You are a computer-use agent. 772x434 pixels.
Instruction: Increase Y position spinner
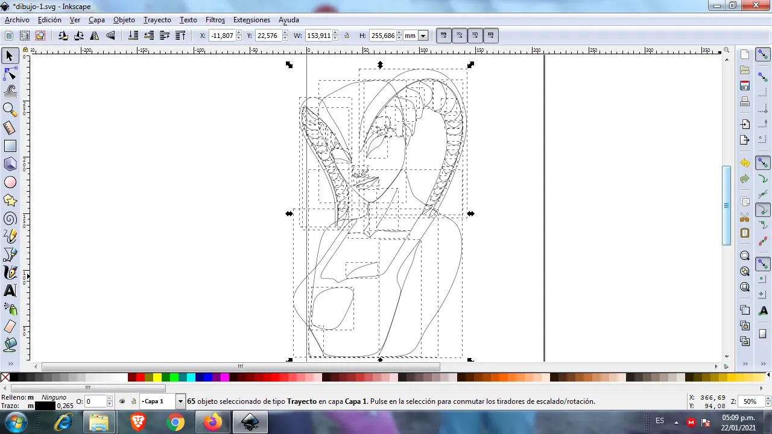pos(285,33)
